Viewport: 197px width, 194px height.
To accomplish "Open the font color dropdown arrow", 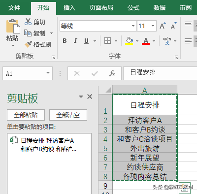I will [x=154, y=41].
